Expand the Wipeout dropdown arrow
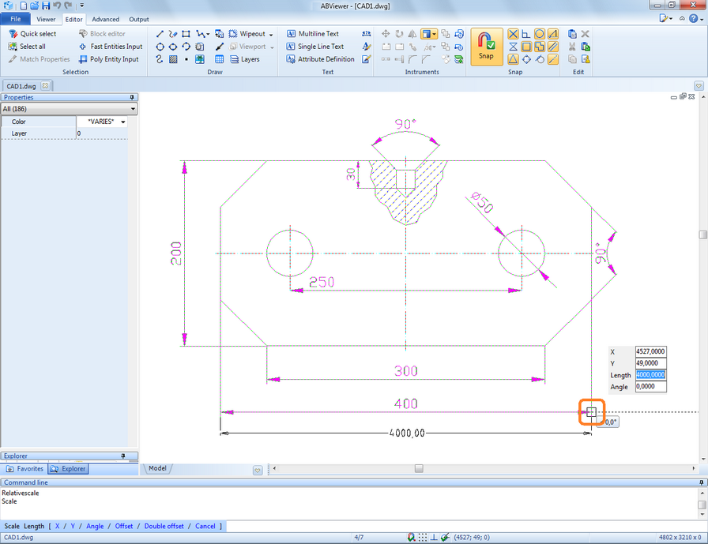 [x=271, y=34]
